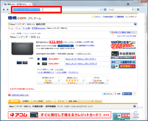Viewport: 148px width, 121px height.
Task: Open Newニンテンドー3DS LL メタリックブルー link
Action: coord(81,59)
